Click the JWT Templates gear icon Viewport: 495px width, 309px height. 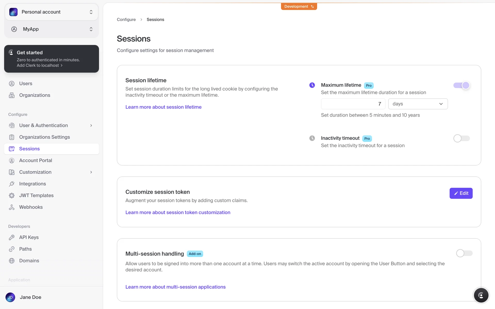[x=12, y=195]
